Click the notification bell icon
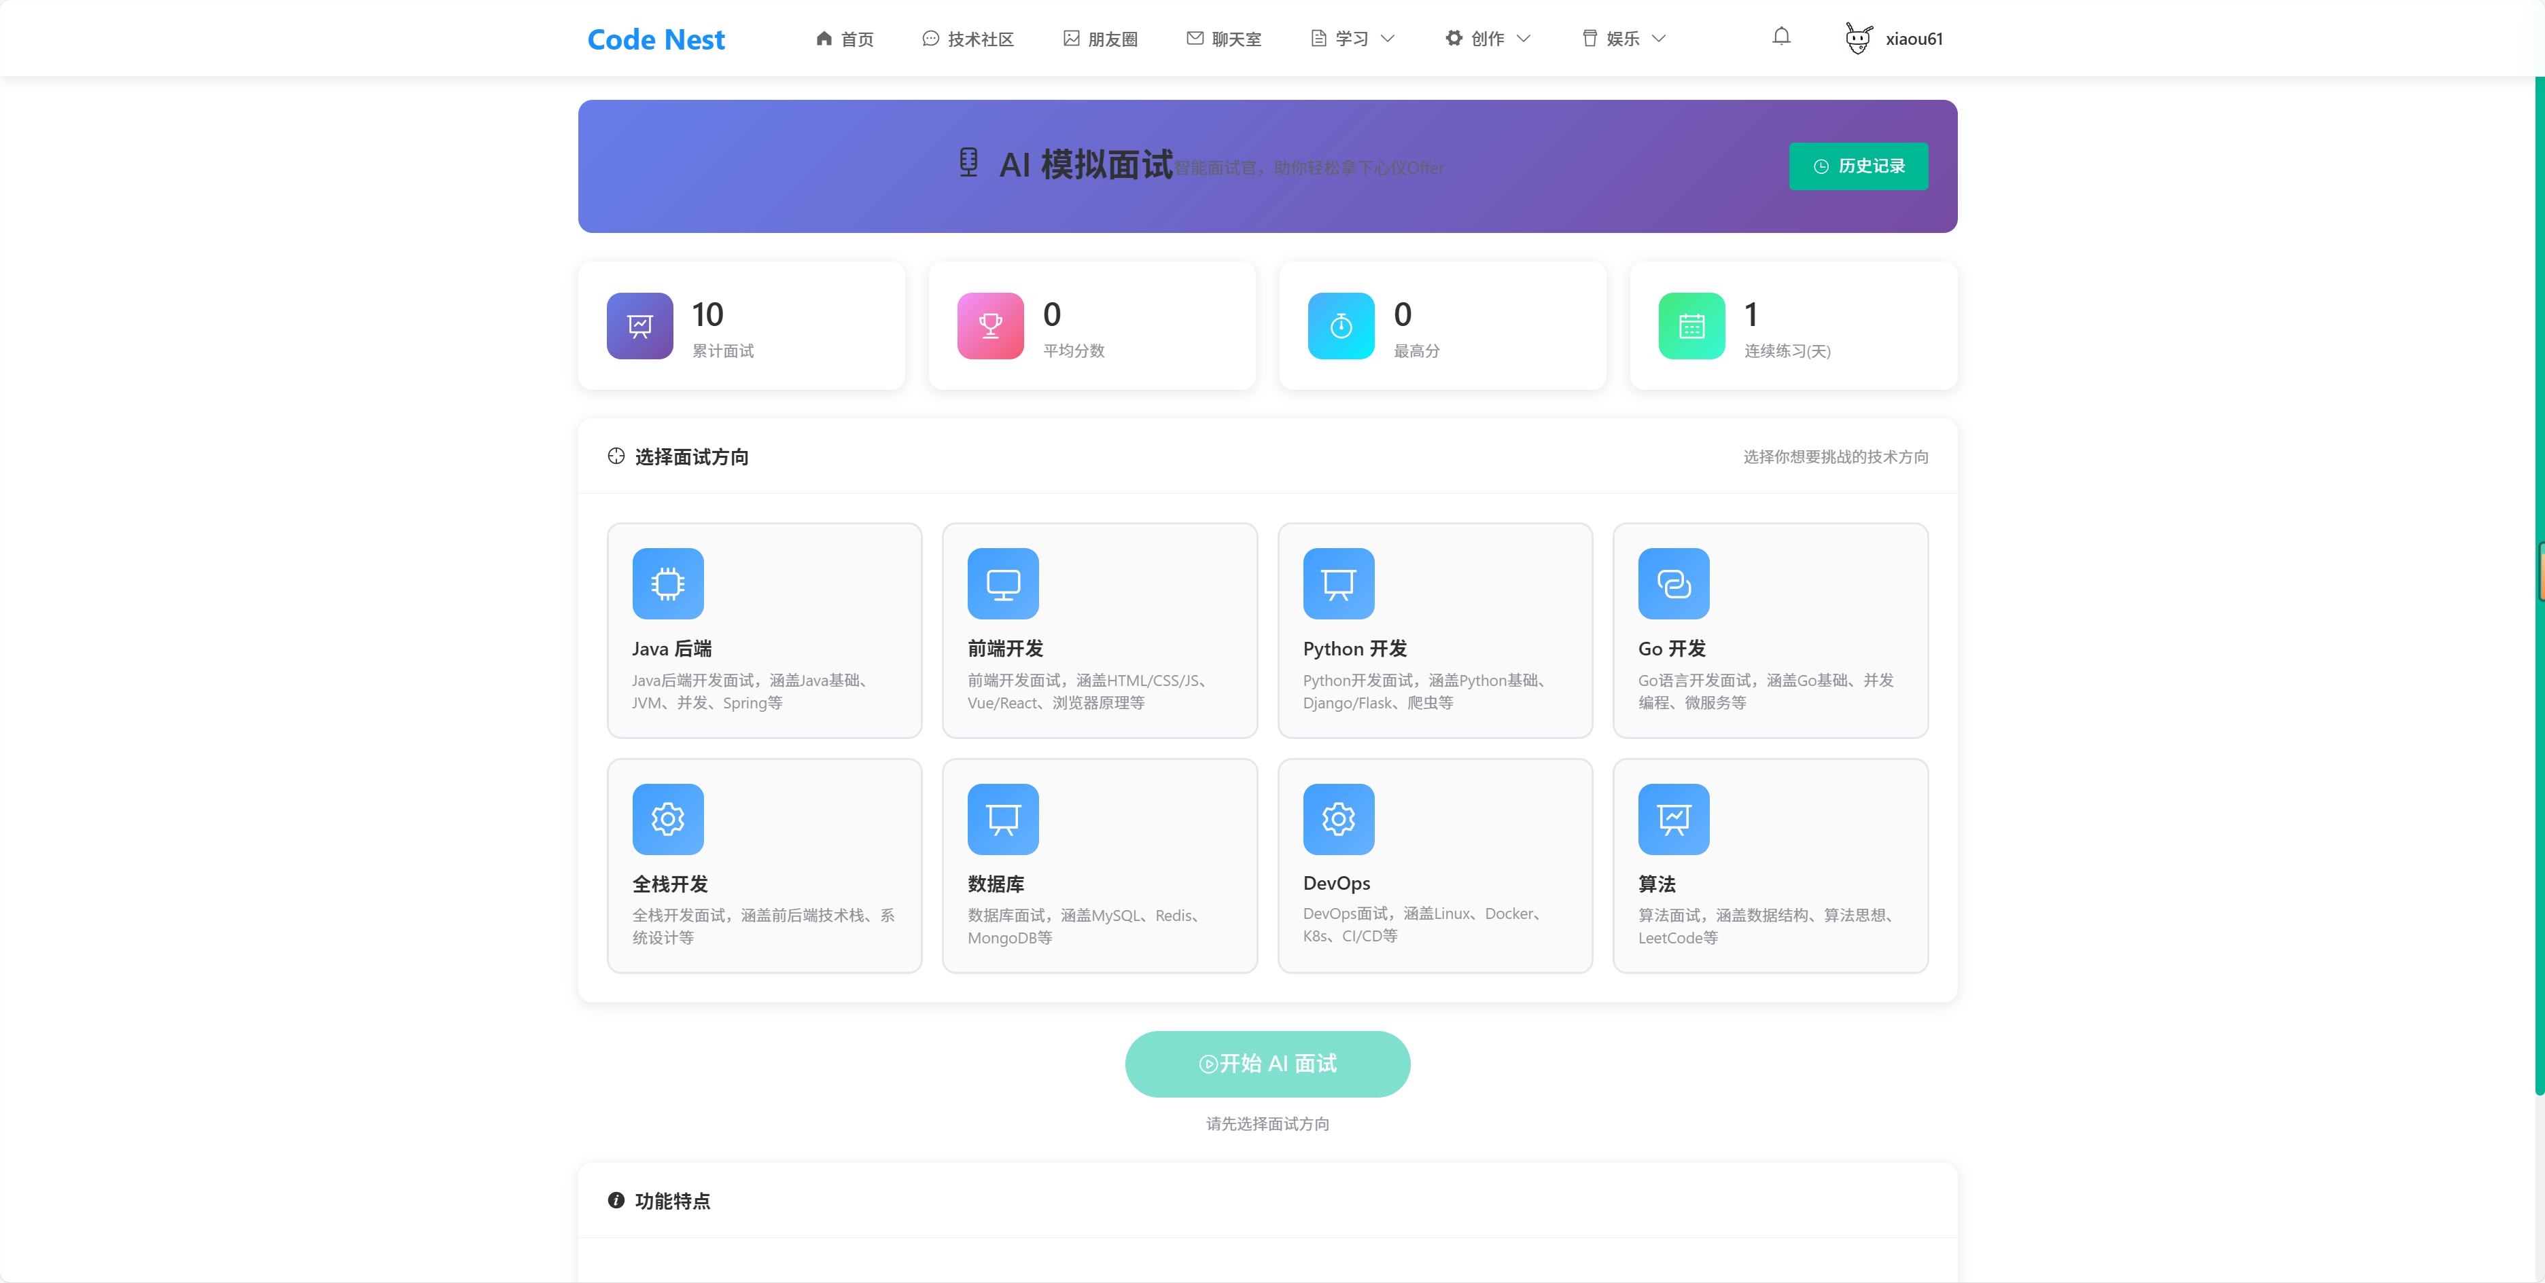The width and height of the screenshot is (2545, 1283). coord(1780,37)
